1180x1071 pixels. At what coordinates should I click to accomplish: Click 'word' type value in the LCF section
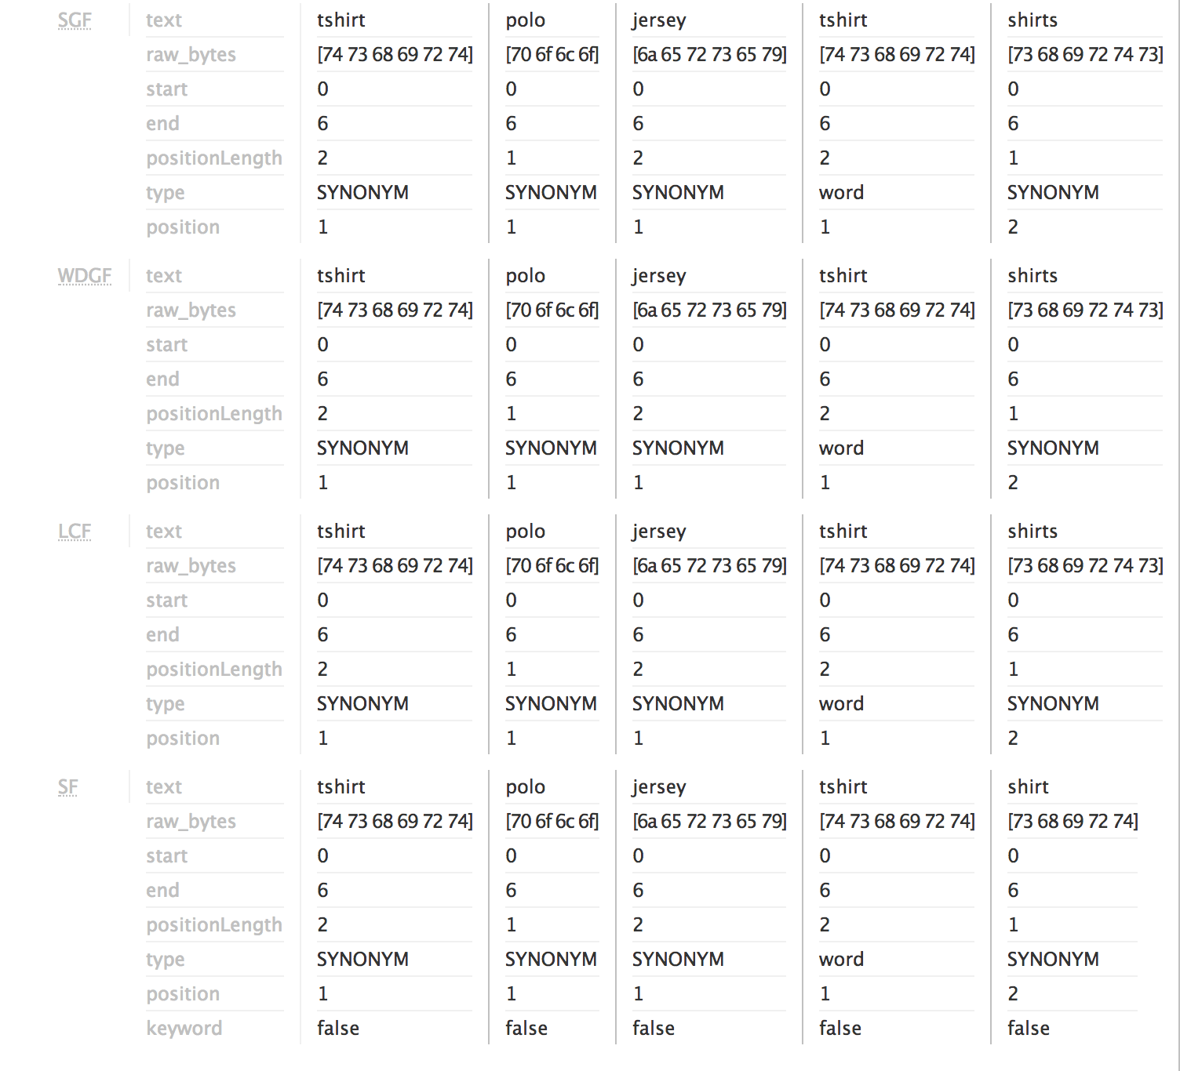click(841, 703)
